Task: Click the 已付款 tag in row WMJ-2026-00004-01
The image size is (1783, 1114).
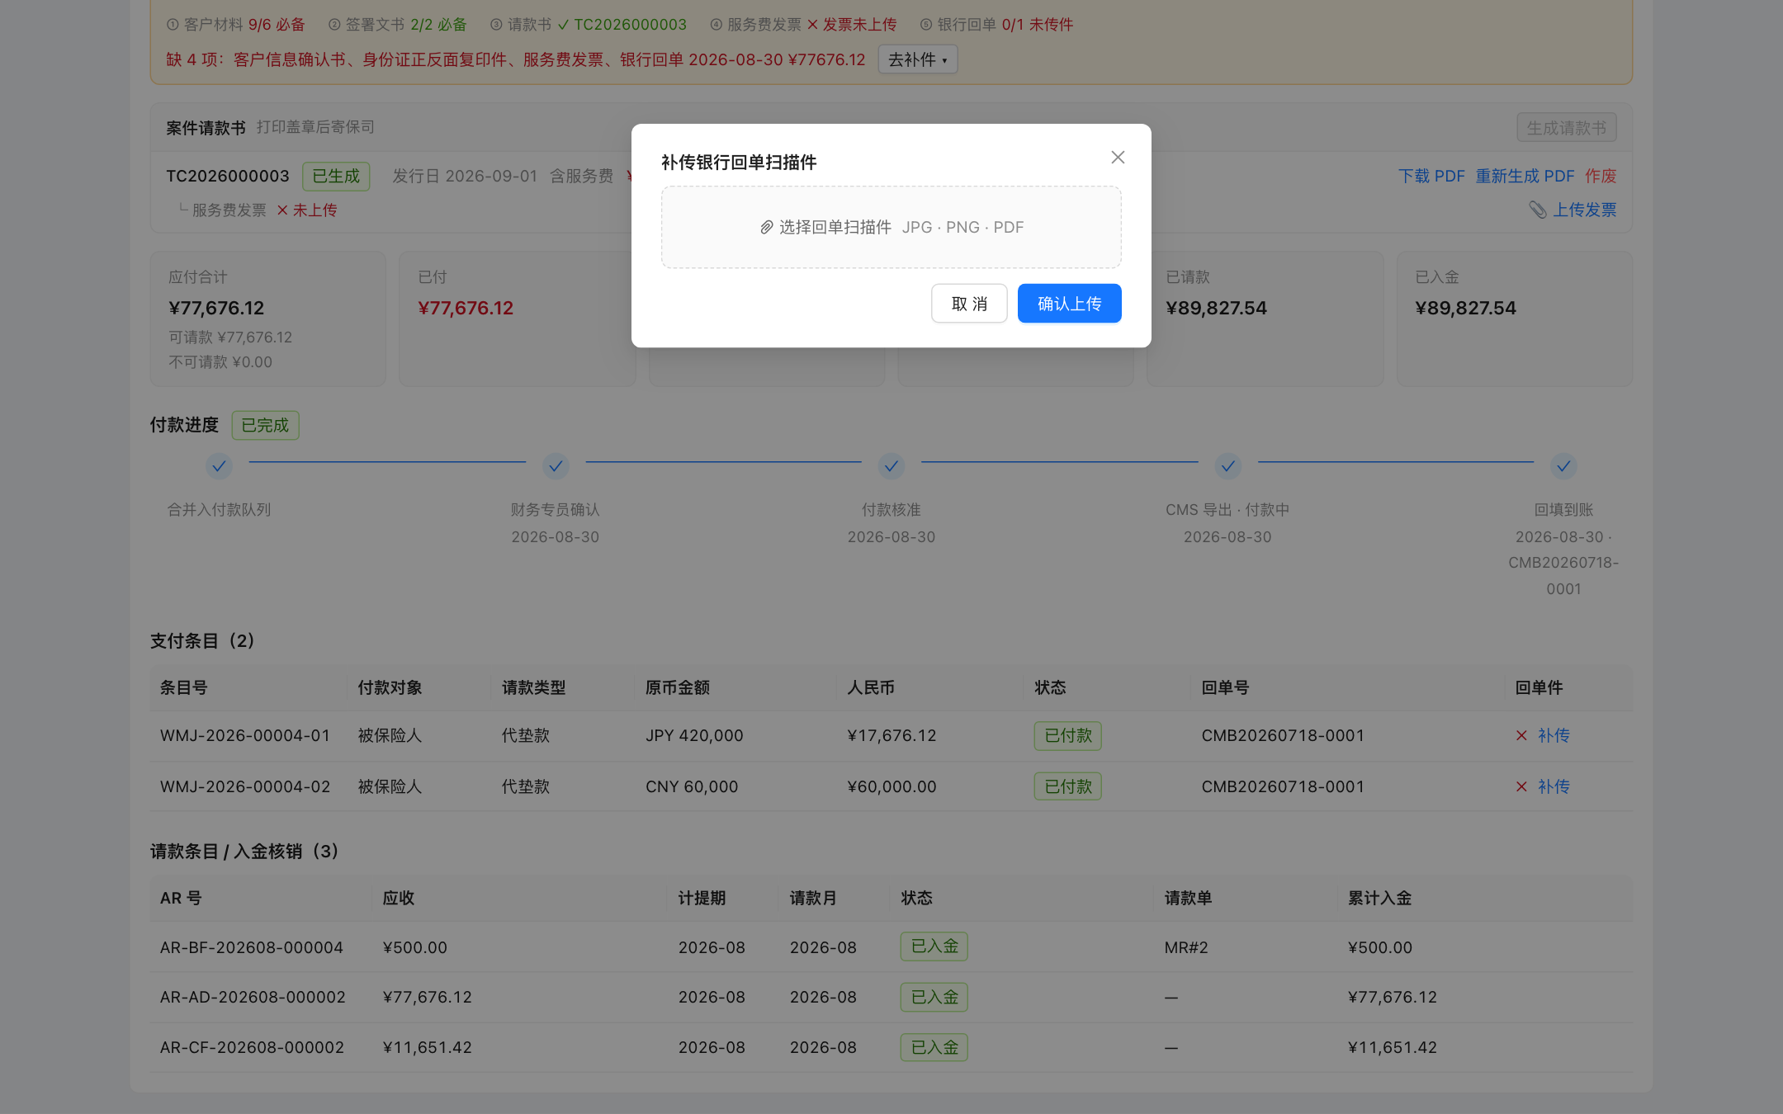Action: (x=1067, y=735)
